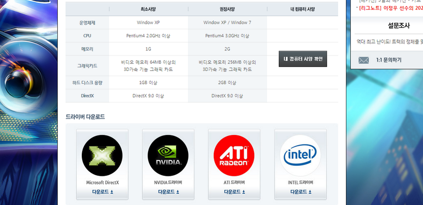Download the NVIDIA driver via 다운로드 link
This screenshot has height=205, width=423.
coord(169,192)
